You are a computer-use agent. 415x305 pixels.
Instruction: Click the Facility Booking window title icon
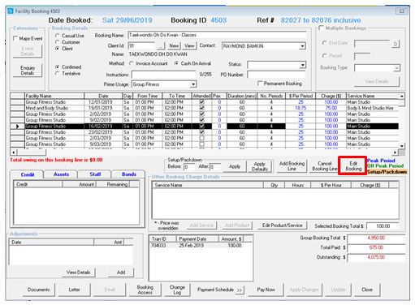pyautogui.click(x=11, y=11)
